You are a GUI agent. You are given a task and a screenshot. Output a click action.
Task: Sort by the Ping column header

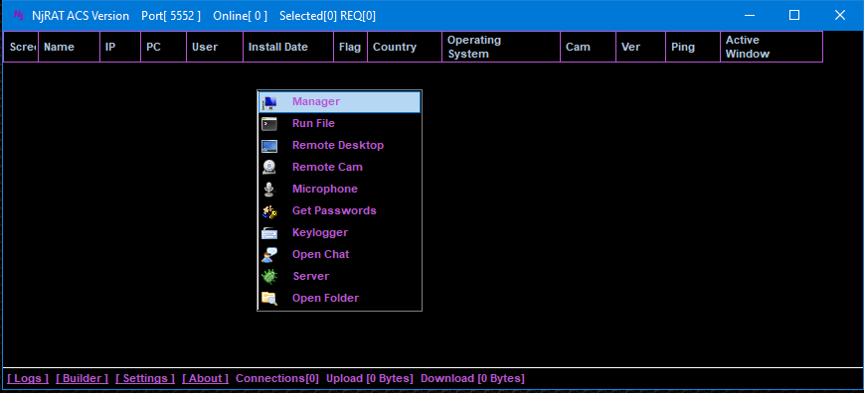[x=693, y=47]
